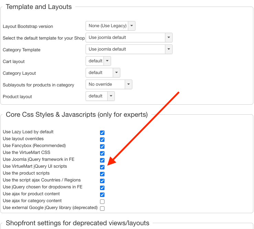The height and width of the screenshot is (229, 254).
Task: Enable Use ajax for category content
Action: point(102,201)
